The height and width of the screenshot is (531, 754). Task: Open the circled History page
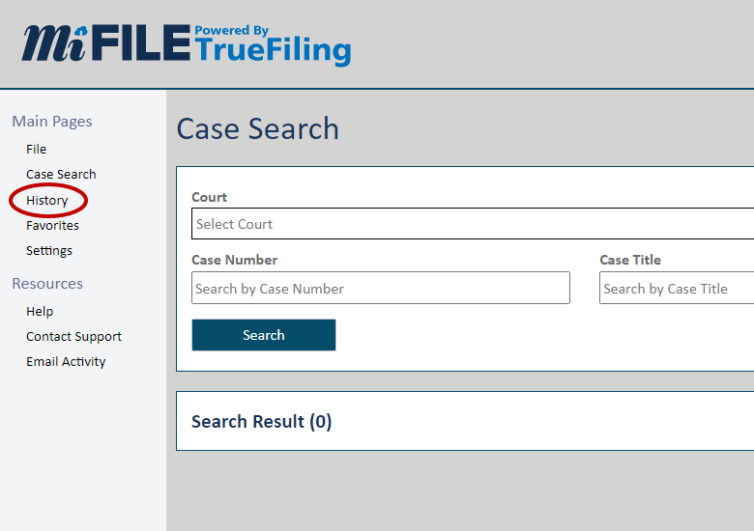click(47, 201)
